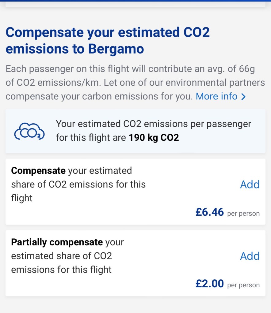Screen dimensions: 271x313
Task: Tap 'emissions for this flight' in the partial card
Action: 61,270
